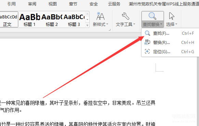199x126 pixels.
Task: Click the 新样式 AA icon
Action: [x=101, y=16]
